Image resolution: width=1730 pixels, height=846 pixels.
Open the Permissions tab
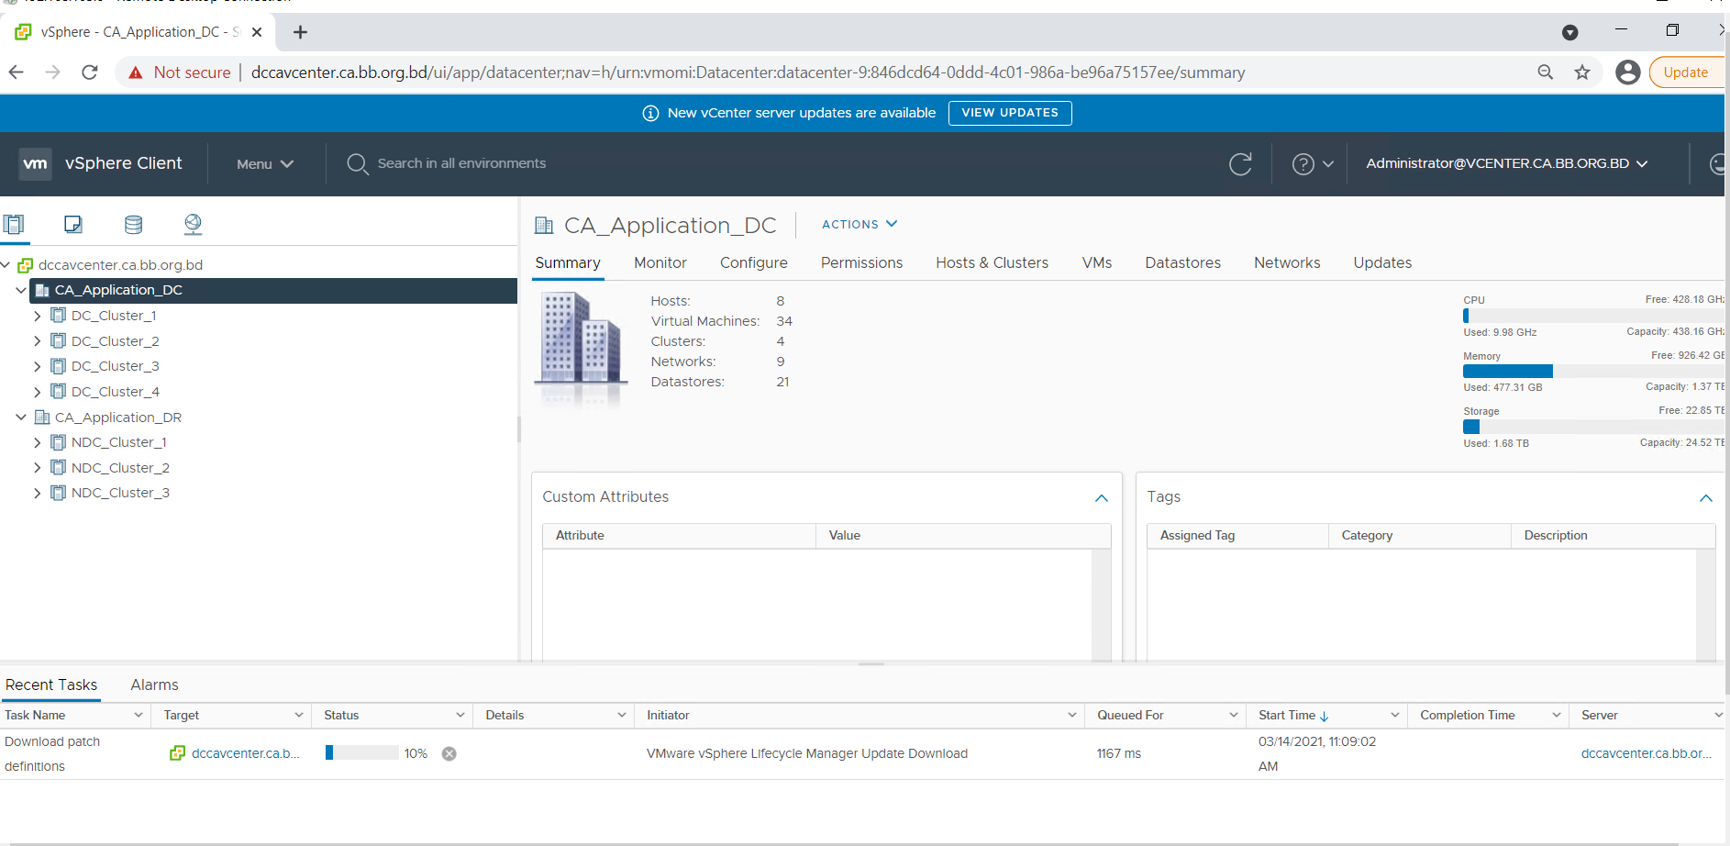click(861, 262)
